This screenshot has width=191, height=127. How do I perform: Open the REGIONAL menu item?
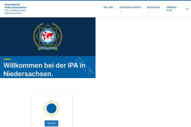pyautogui.click(x=154, y=7)
